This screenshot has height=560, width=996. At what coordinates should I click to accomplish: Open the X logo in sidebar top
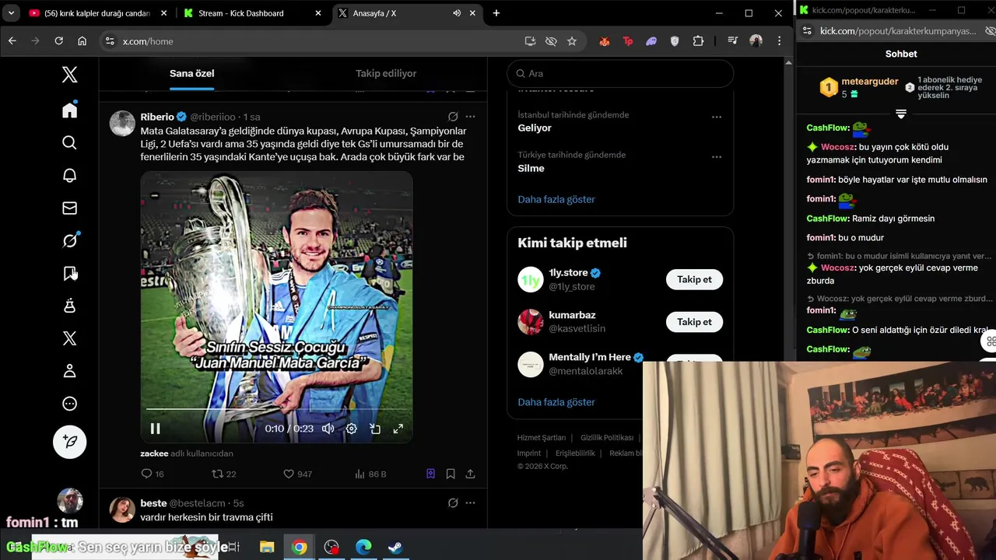(x=69, y=75)
